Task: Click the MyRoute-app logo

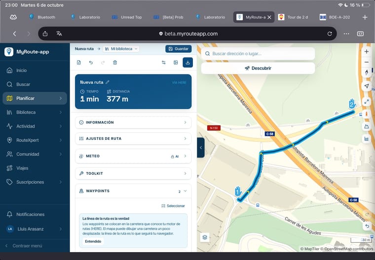Action: (x=9, y=52)
